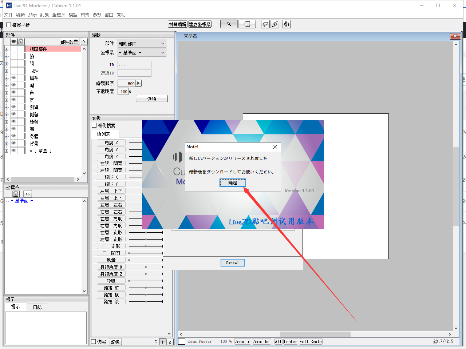Expand the 頸 tree node
The image size is (466, 349).
tap(6, 129)
